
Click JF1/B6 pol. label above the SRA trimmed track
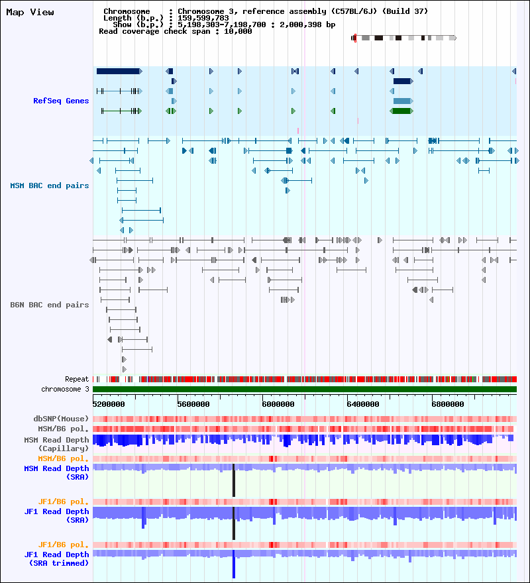(x=63, y=545)
